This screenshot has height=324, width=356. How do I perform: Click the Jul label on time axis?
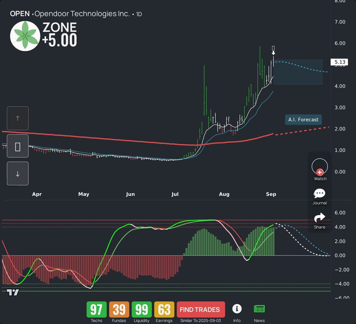click(175, 194)
